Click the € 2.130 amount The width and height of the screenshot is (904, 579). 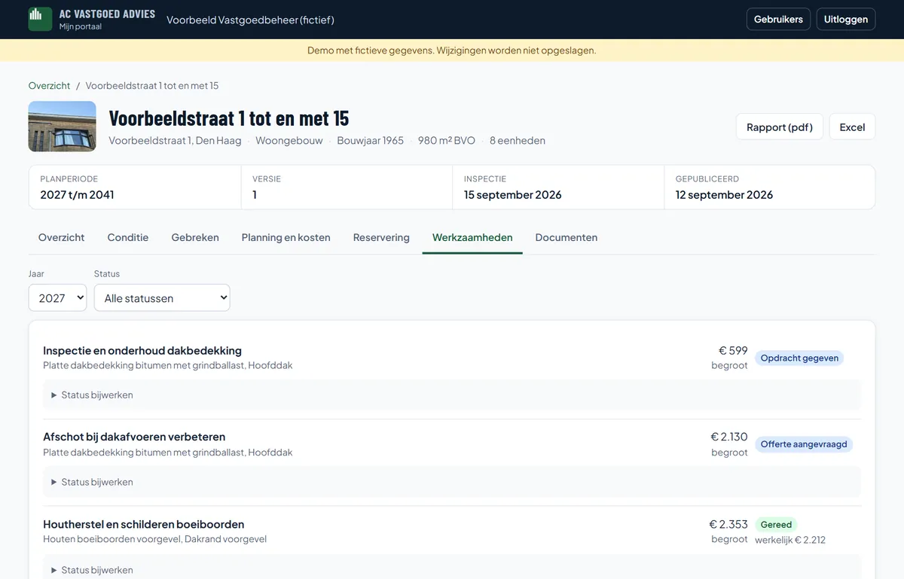729,437
